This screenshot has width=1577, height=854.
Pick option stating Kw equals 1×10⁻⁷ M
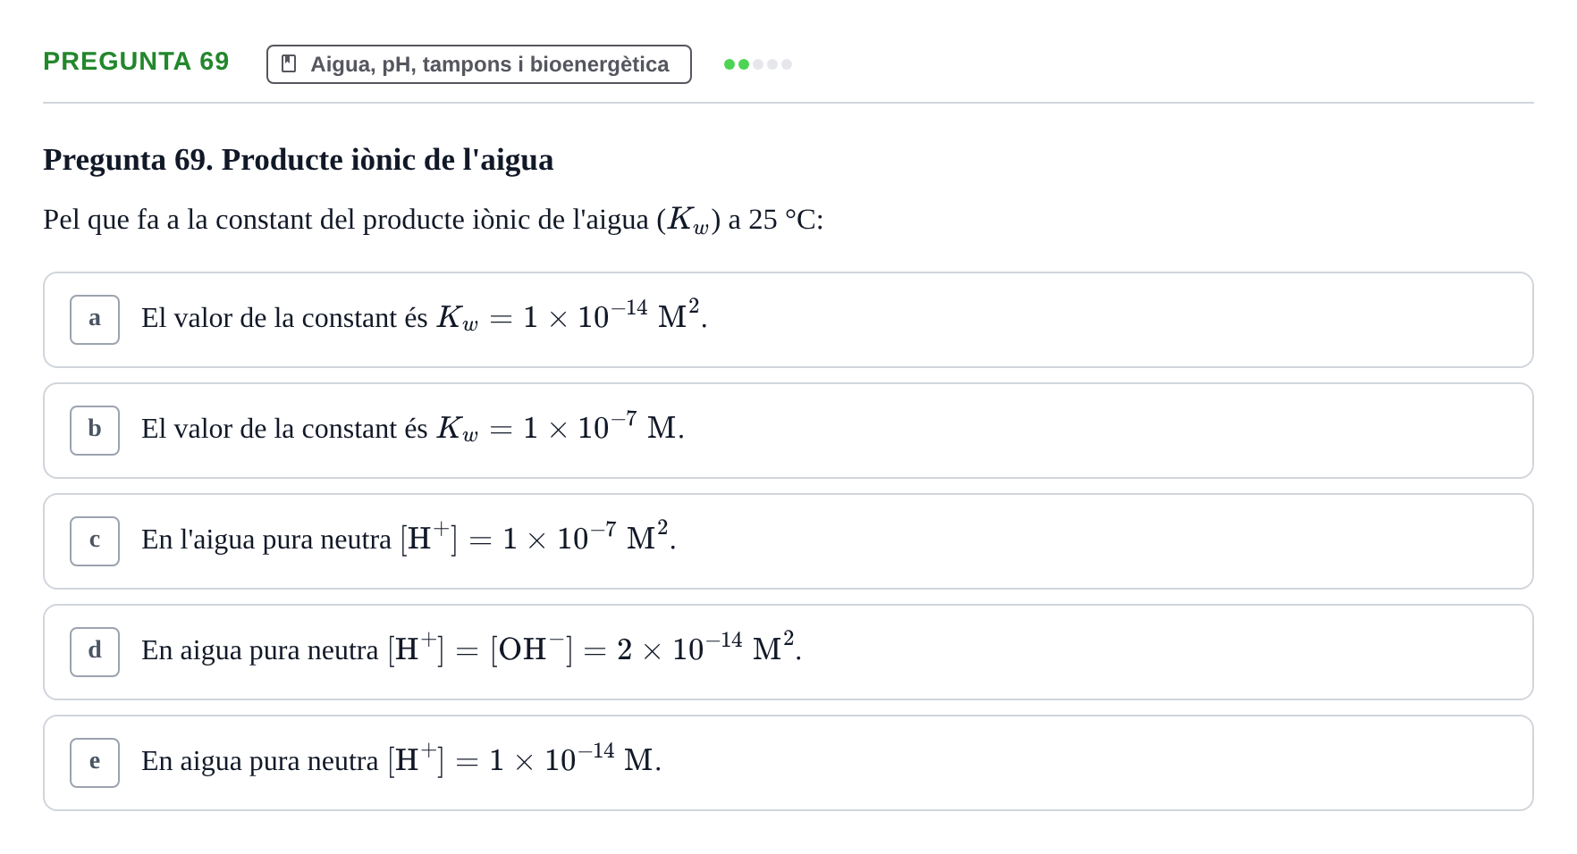pyautogui.click(x=788, y=431)
